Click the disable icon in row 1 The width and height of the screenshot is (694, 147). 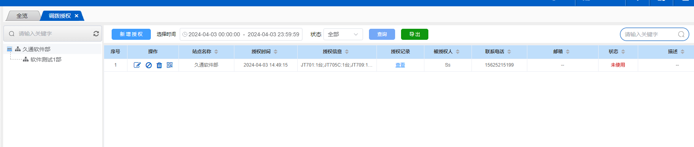pyautogui.click(x=148, y=65)
